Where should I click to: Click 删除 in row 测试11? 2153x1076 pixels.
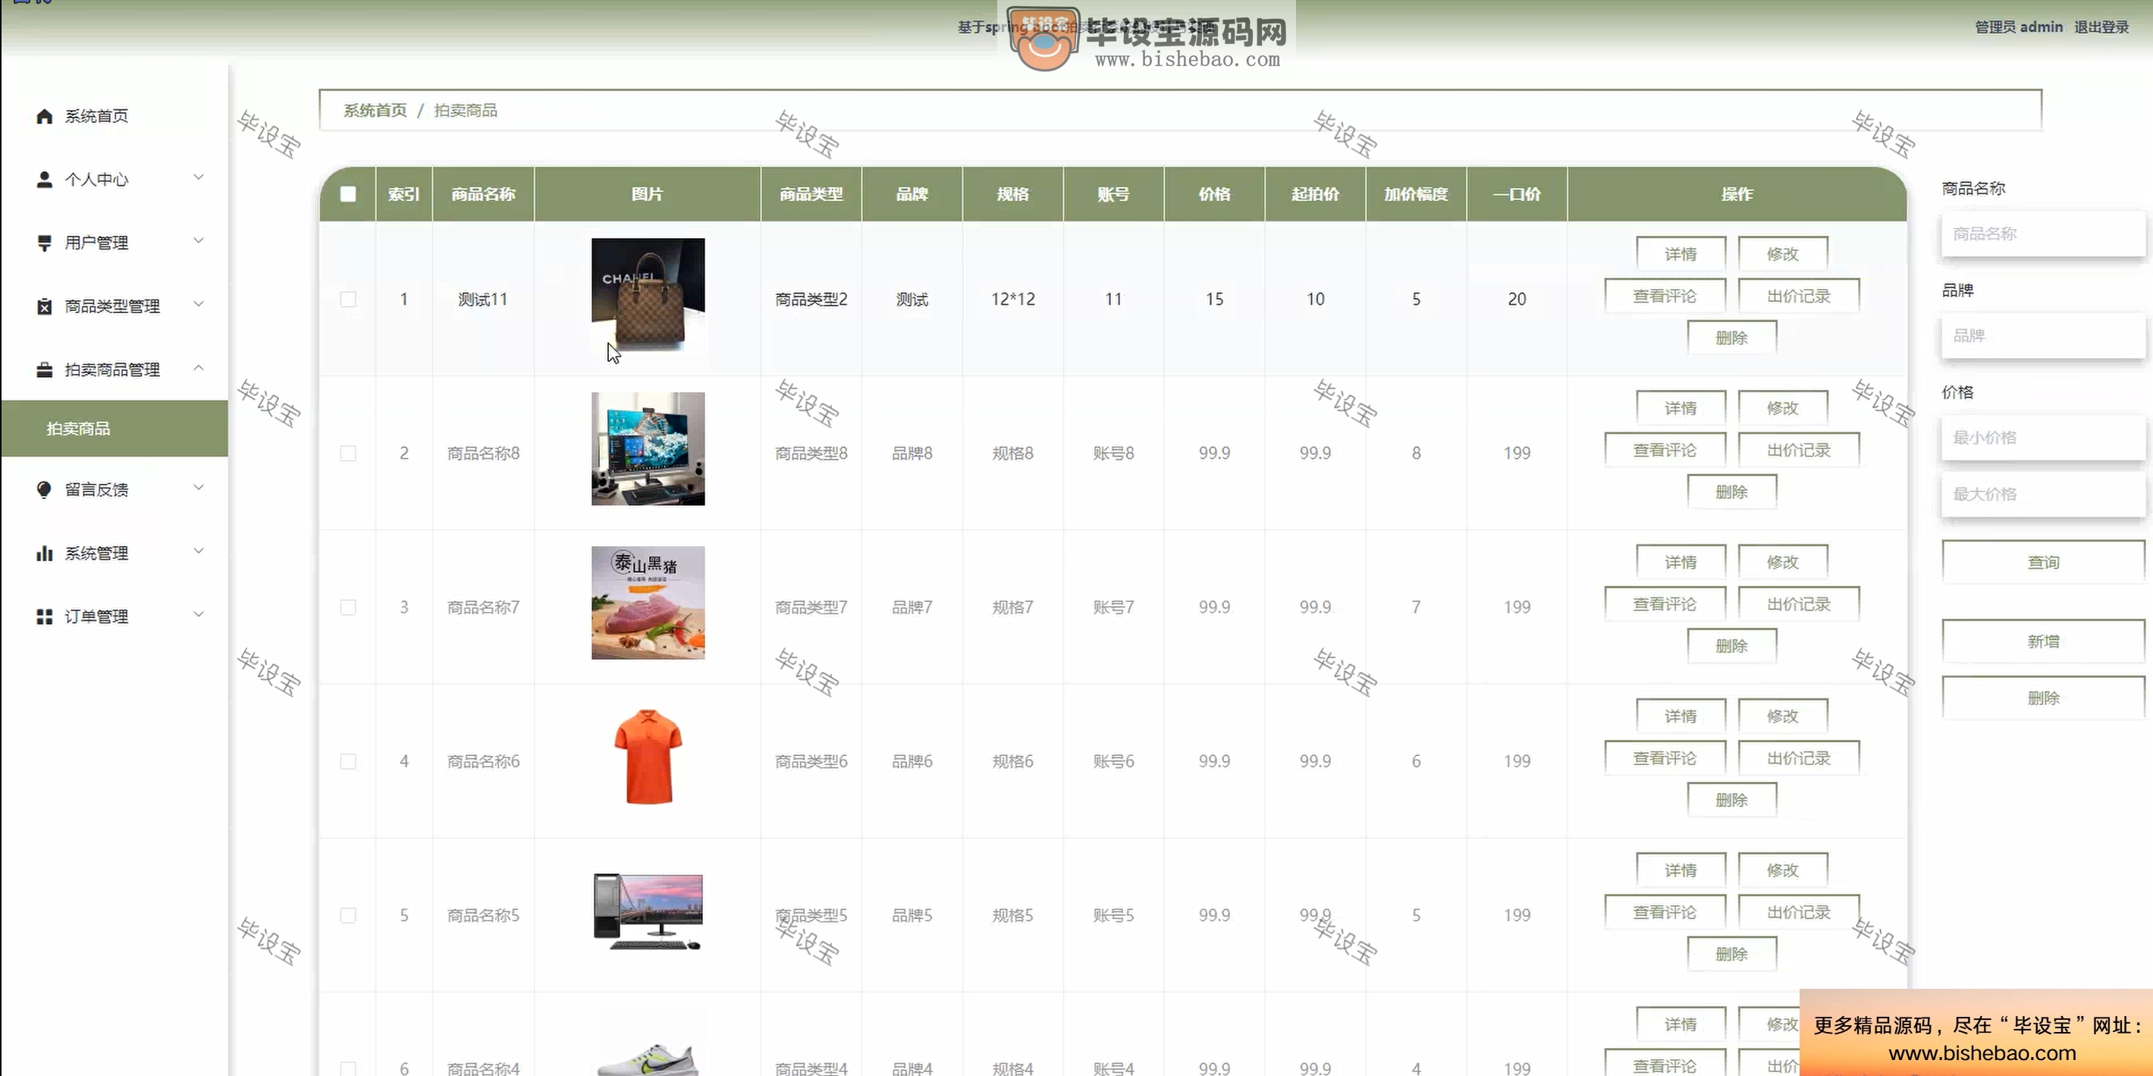pos(1731,337)
